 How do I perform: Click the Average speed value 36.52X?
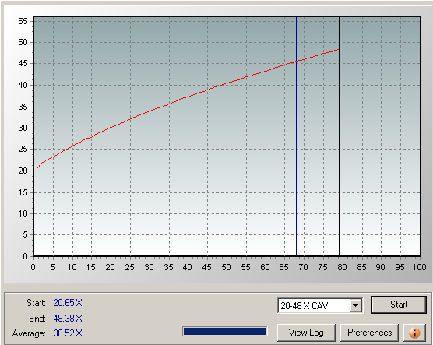point(68,333)
